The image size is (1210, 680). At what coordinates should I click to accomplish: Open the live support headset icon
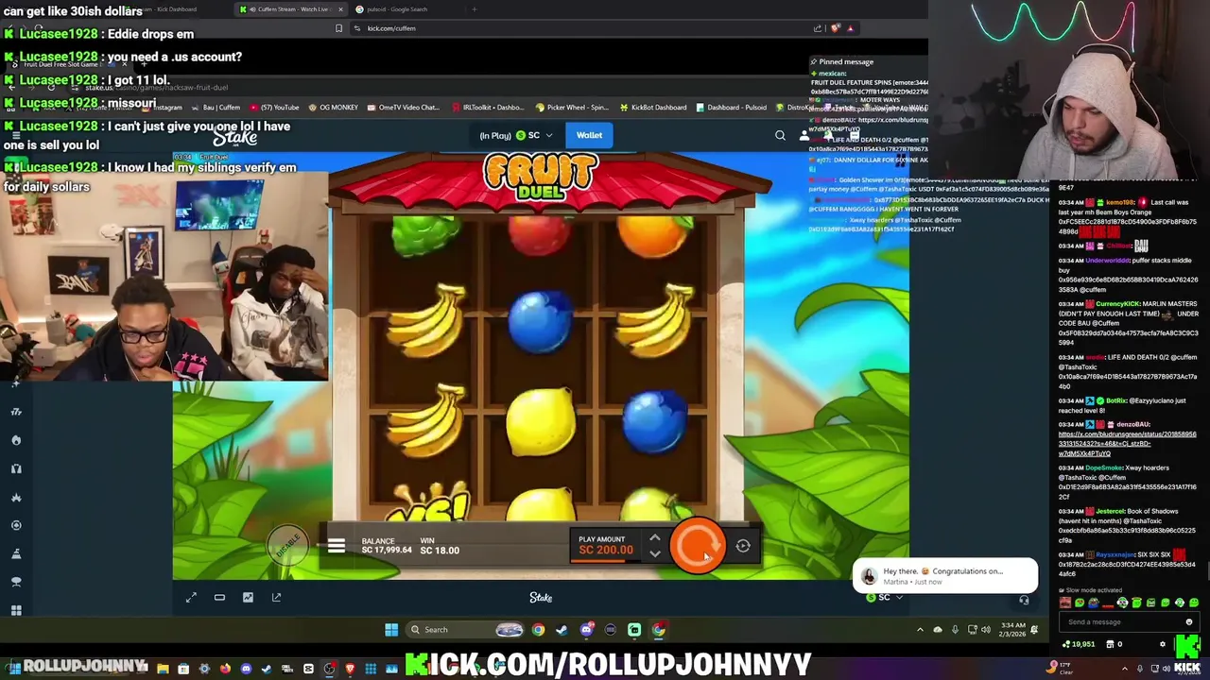pyautogui.click(x=1024, y=600)
